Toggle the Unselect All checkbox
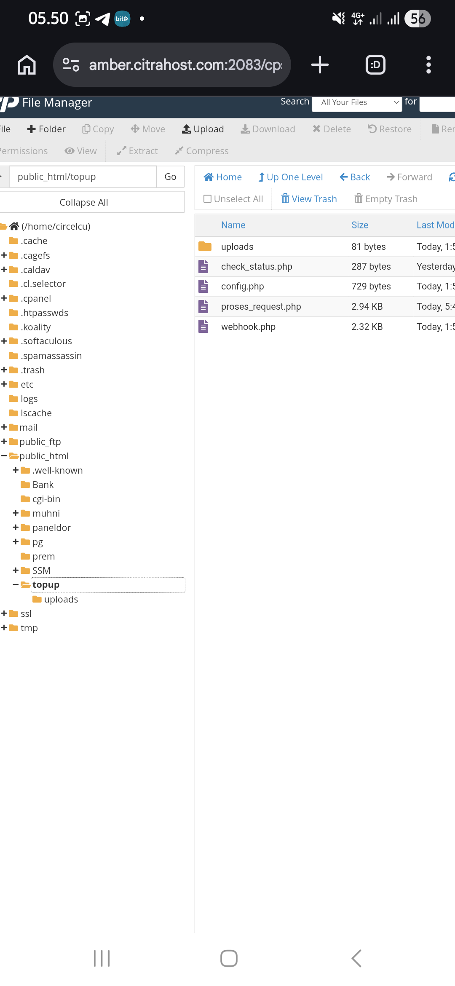This screenshot has height=986, width=455. pos(207,199)
